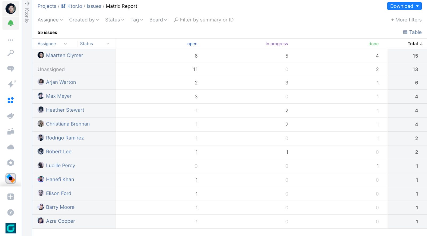Screen dimensions: 427x236
Task: Change the Assignee row grouping selector
Action: coord(52,44)
